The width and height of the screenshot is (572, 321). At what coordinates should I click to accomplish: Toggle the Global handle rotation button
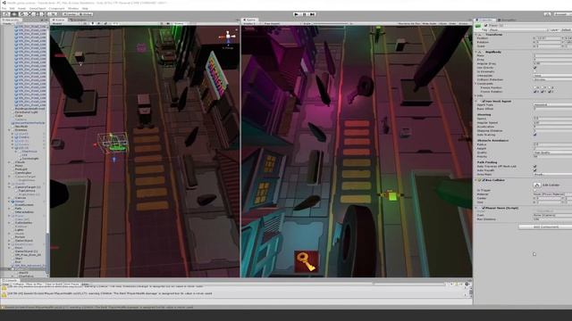pos(86,14)
